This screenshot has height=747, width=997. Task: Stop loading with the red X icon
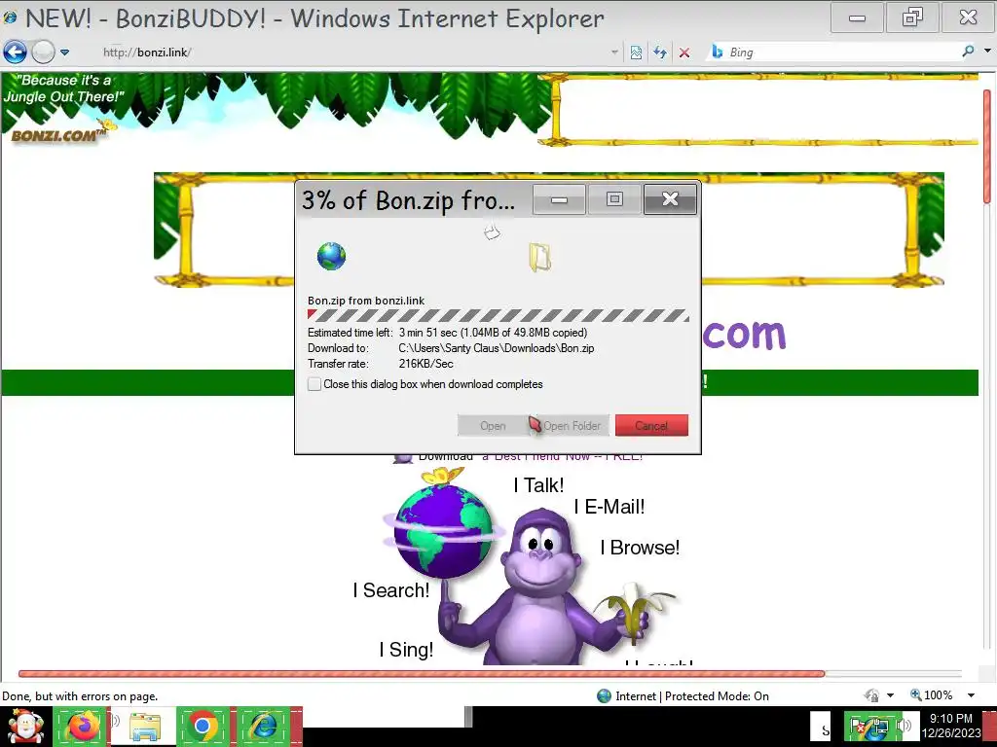point(684,53)
